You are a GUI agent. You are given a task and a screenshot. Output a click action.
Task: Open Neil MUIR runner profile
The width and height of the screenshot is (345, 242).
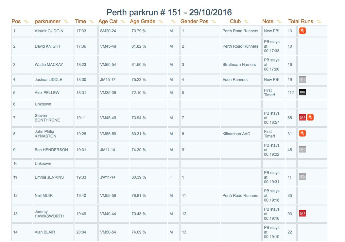click(x=43, y=195)
